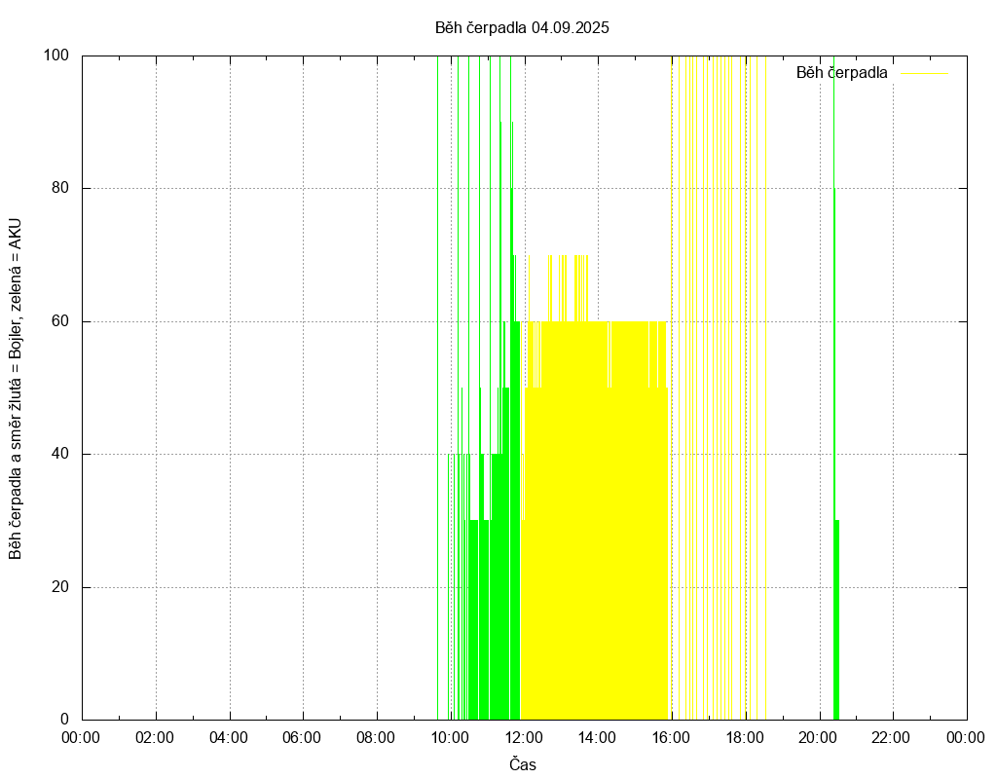Click the y-axis tick label '40'
The image size is (997, 779).
[60, 454]
